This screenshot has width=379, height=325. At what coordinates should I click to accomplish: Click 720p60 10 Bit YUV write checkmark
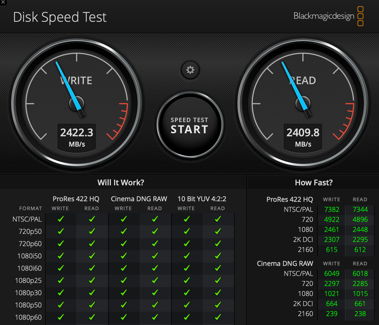(x=186, y=244)
